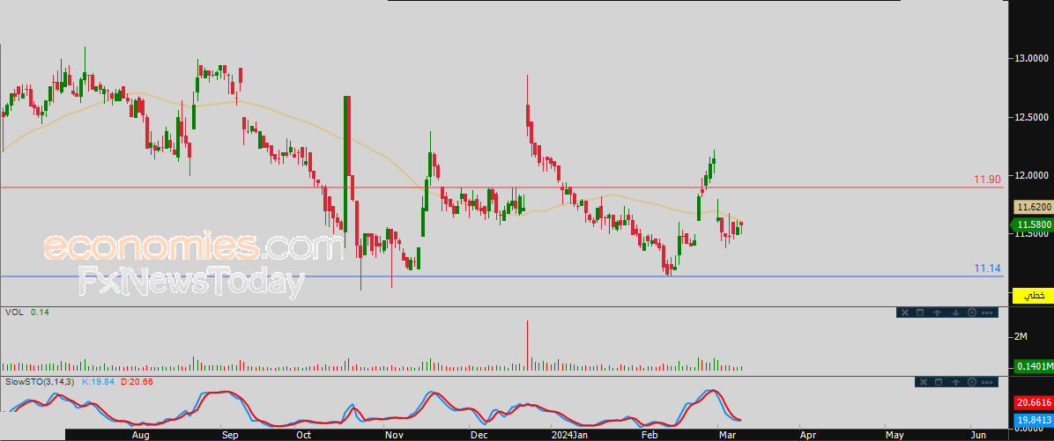Viewport: 1054px width, 441px height.
Task: Click the Sep label on time axis
Action: pyautogui.click(x=229, y=435)
